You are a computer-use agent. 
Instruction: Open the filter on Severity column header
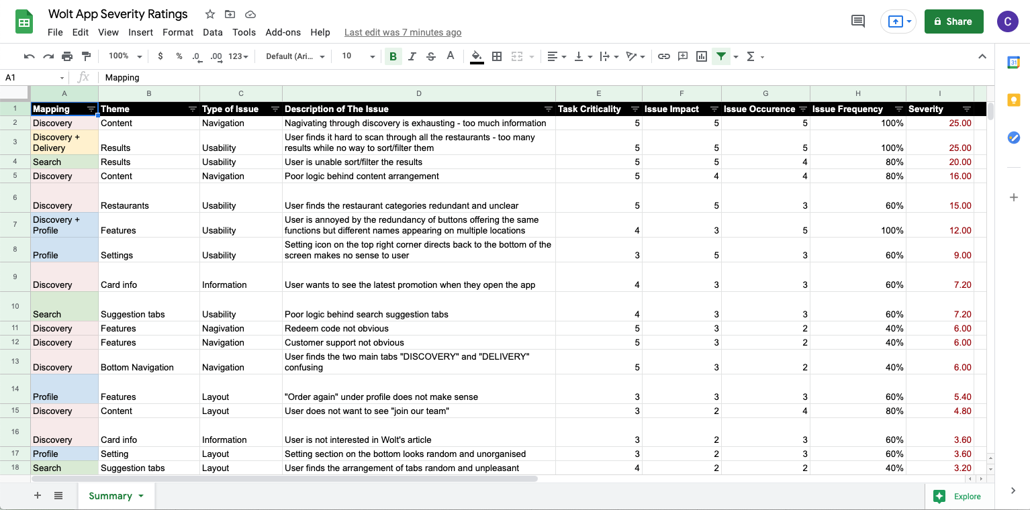(967, 109)
